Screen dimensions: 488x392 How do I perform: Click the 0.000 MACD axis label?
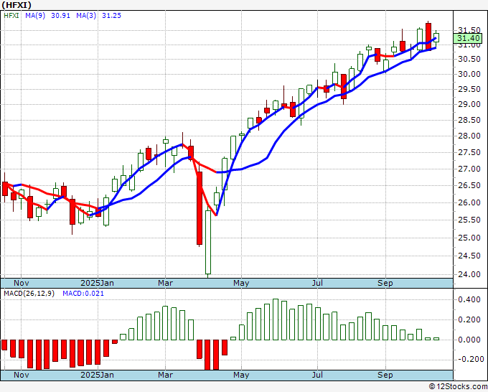(469, 340)
